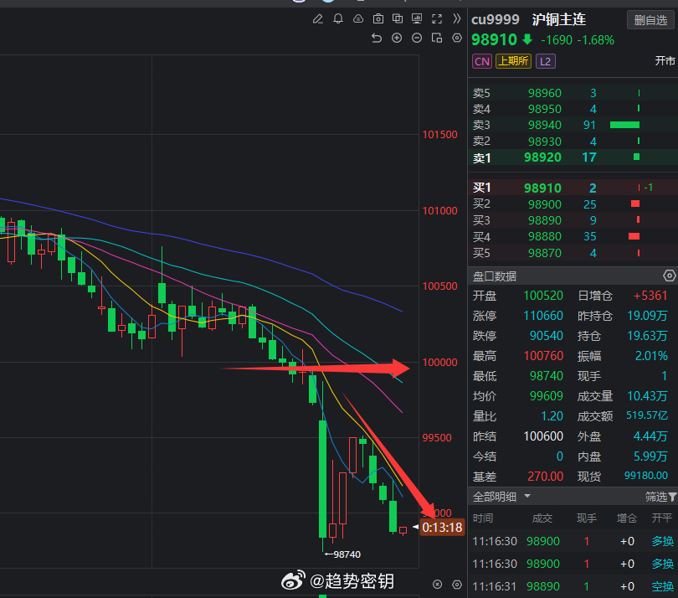Screen dimensions: 678x598
Task: Take a chart screenshot with the camera icon
Action: tap(378, 18)
